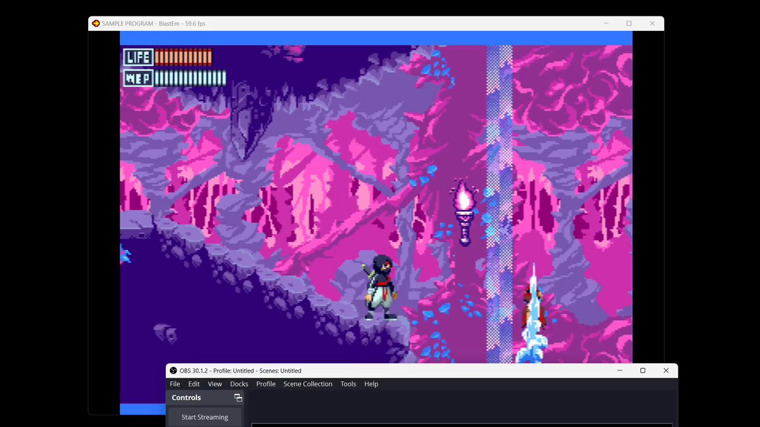760x427 pixels.
Task: Click the ninja character in the game
Action: click(381, 288)
